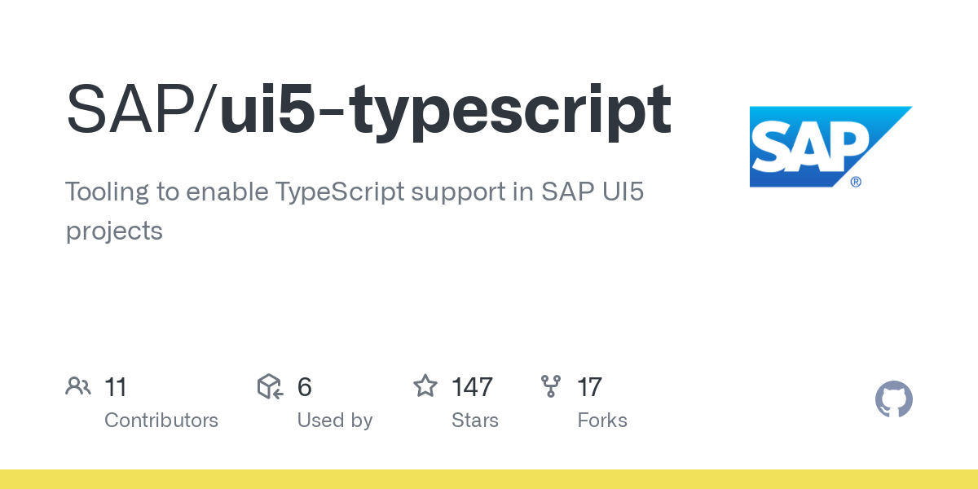Click the Stars star icon
978x489 pixels.
(425, 385)
